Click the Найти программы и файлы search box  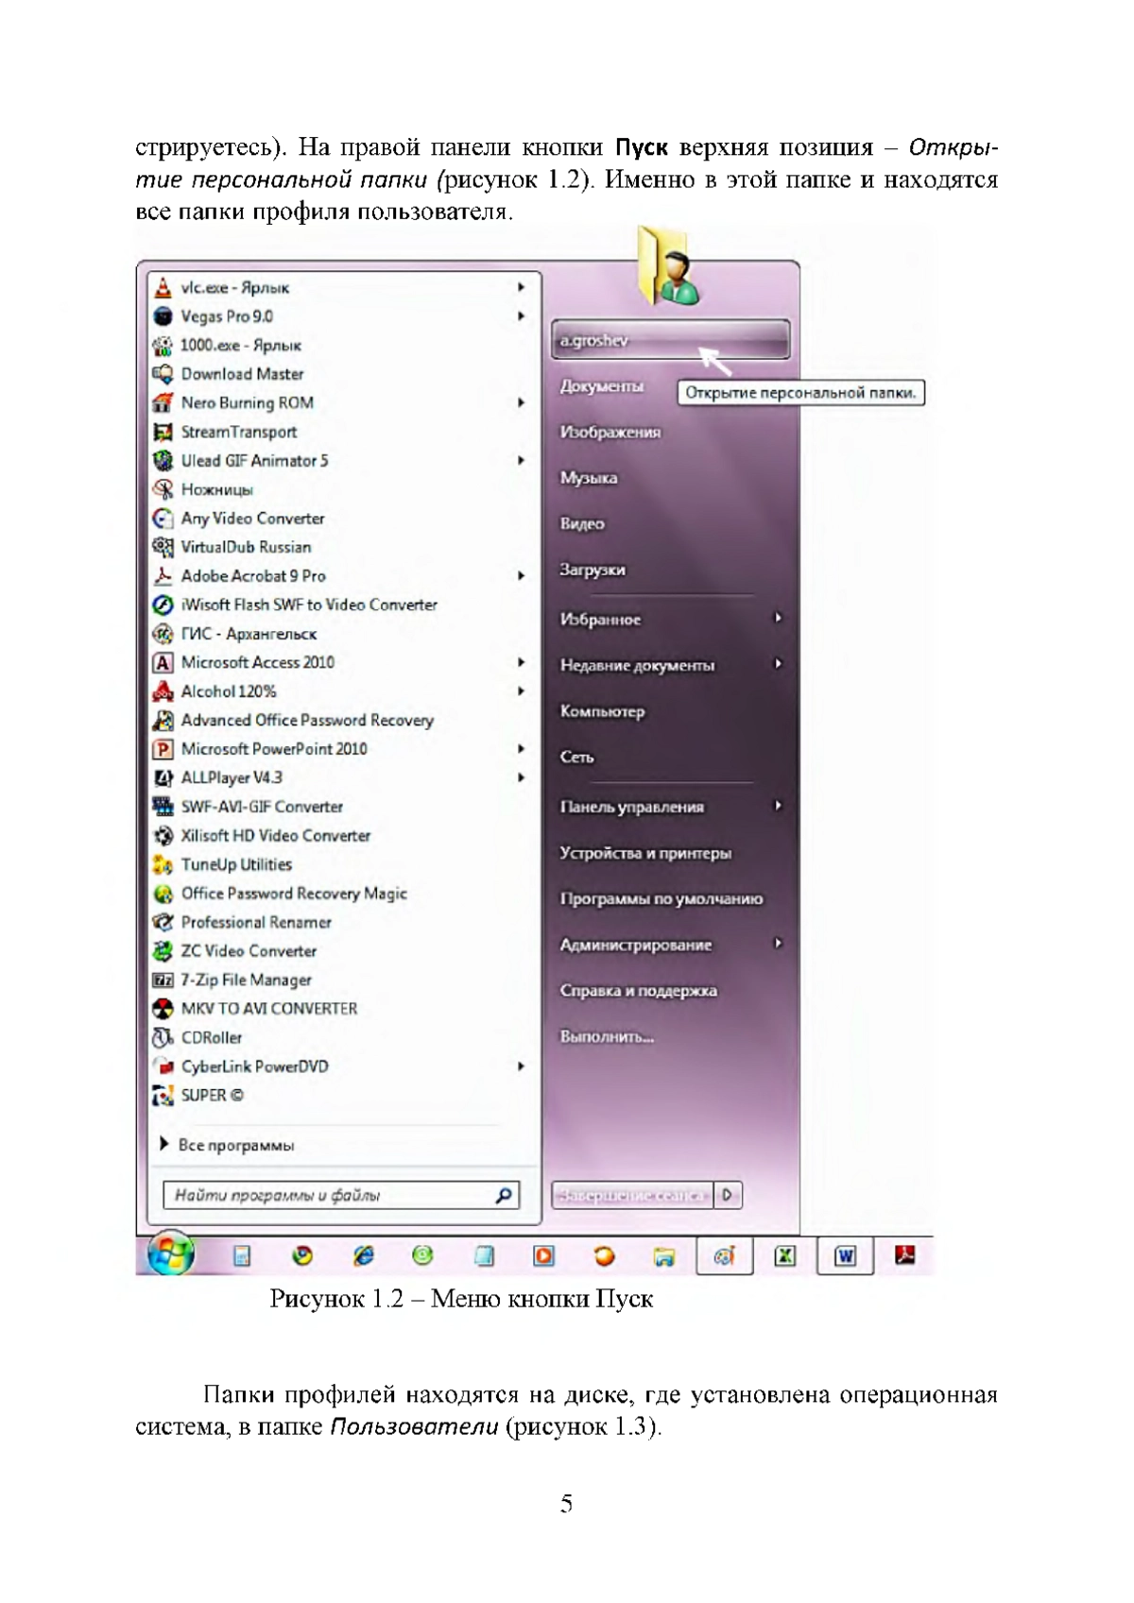tap(340, 1196)
